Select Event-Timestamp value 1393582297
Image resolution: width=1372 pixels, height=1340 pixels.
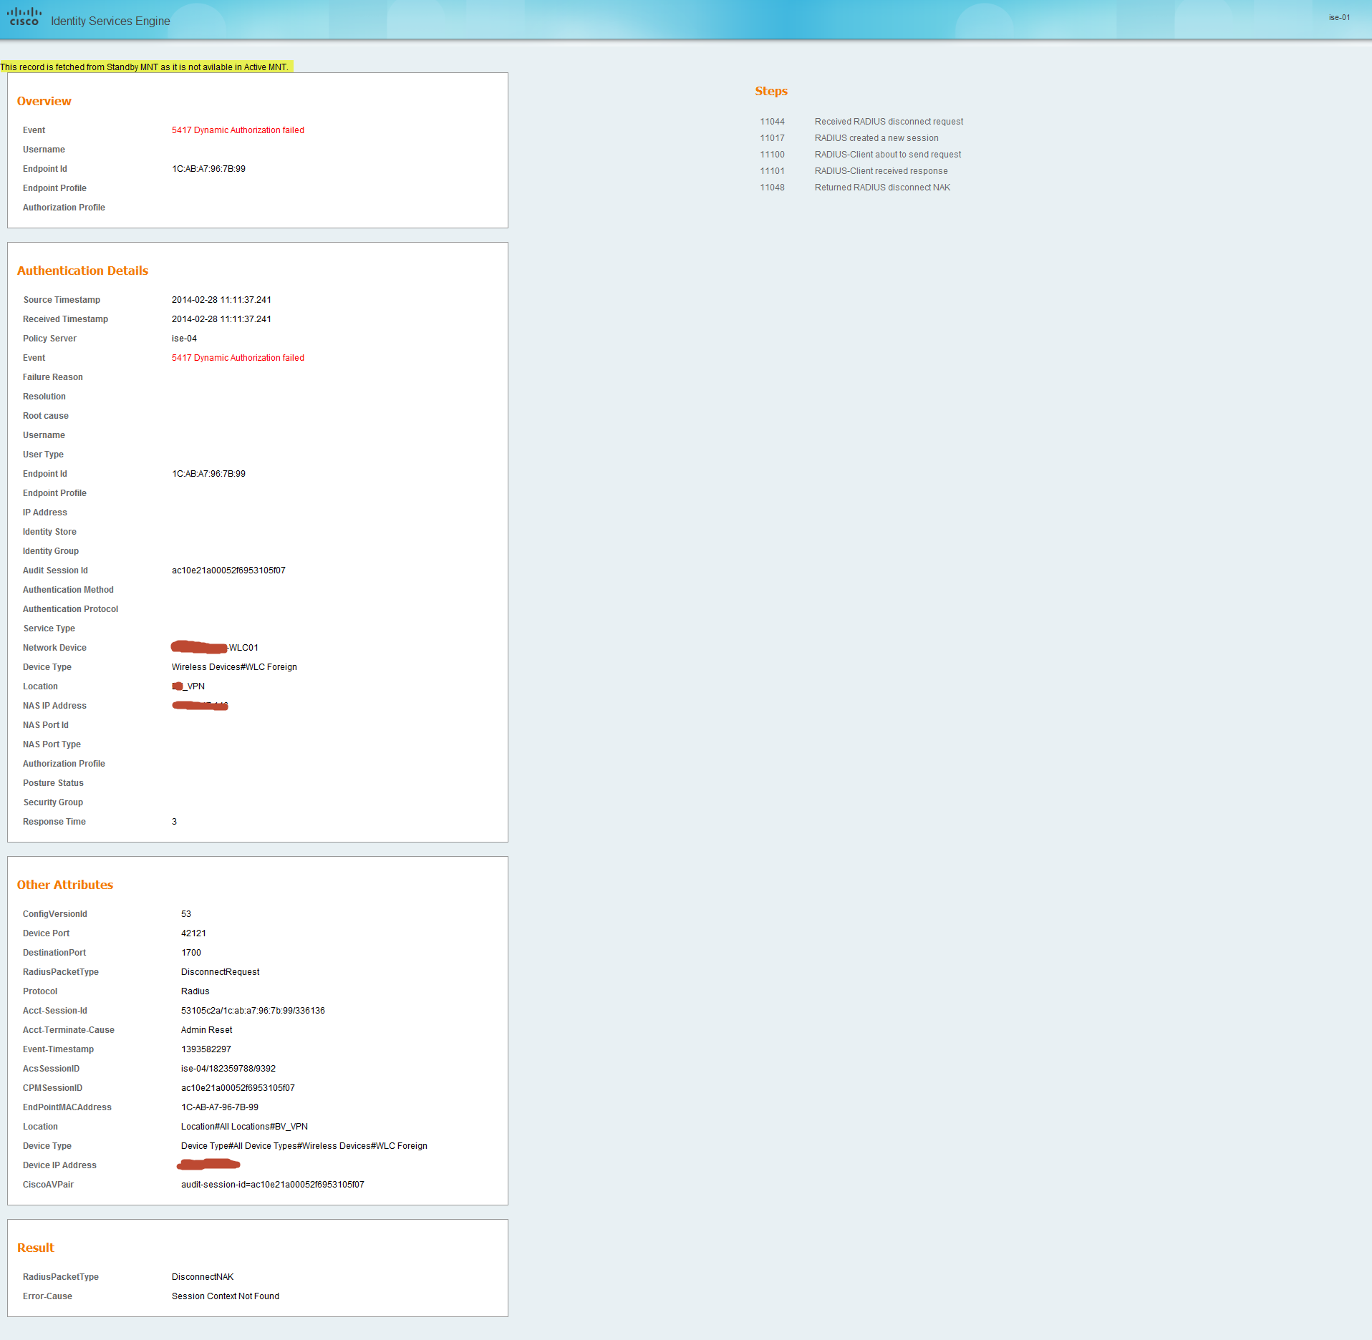(x=206, y=1049)
